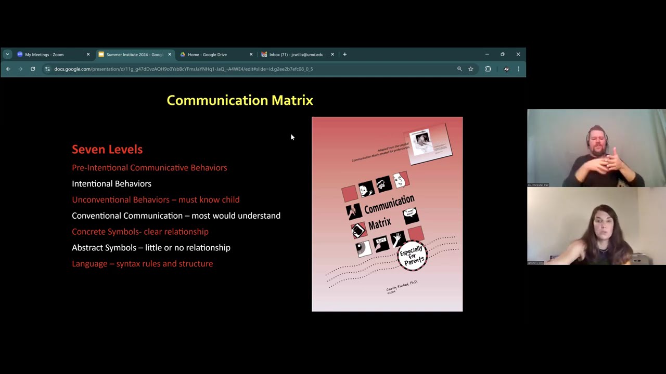Select Concrete Symbols- clear relationship line
The width and height of the screenshot is (666, 374).
click(140, 232)
